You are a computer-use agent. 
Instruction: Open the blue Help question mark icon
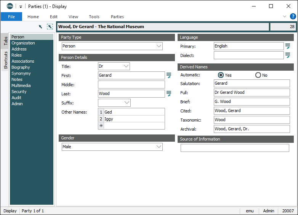[x=293, y=16]
